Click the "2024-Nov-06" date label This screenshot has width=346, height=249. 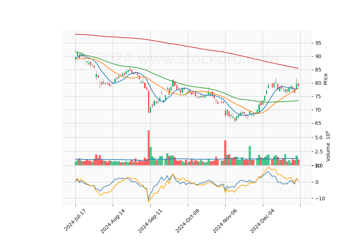point(225,221)
